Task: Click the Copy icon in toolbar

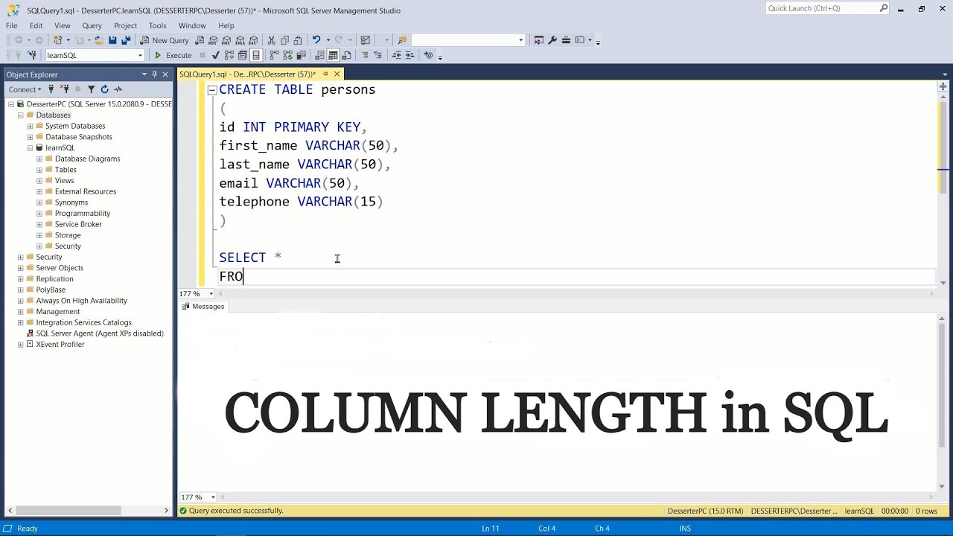Action: coord(285,40)
